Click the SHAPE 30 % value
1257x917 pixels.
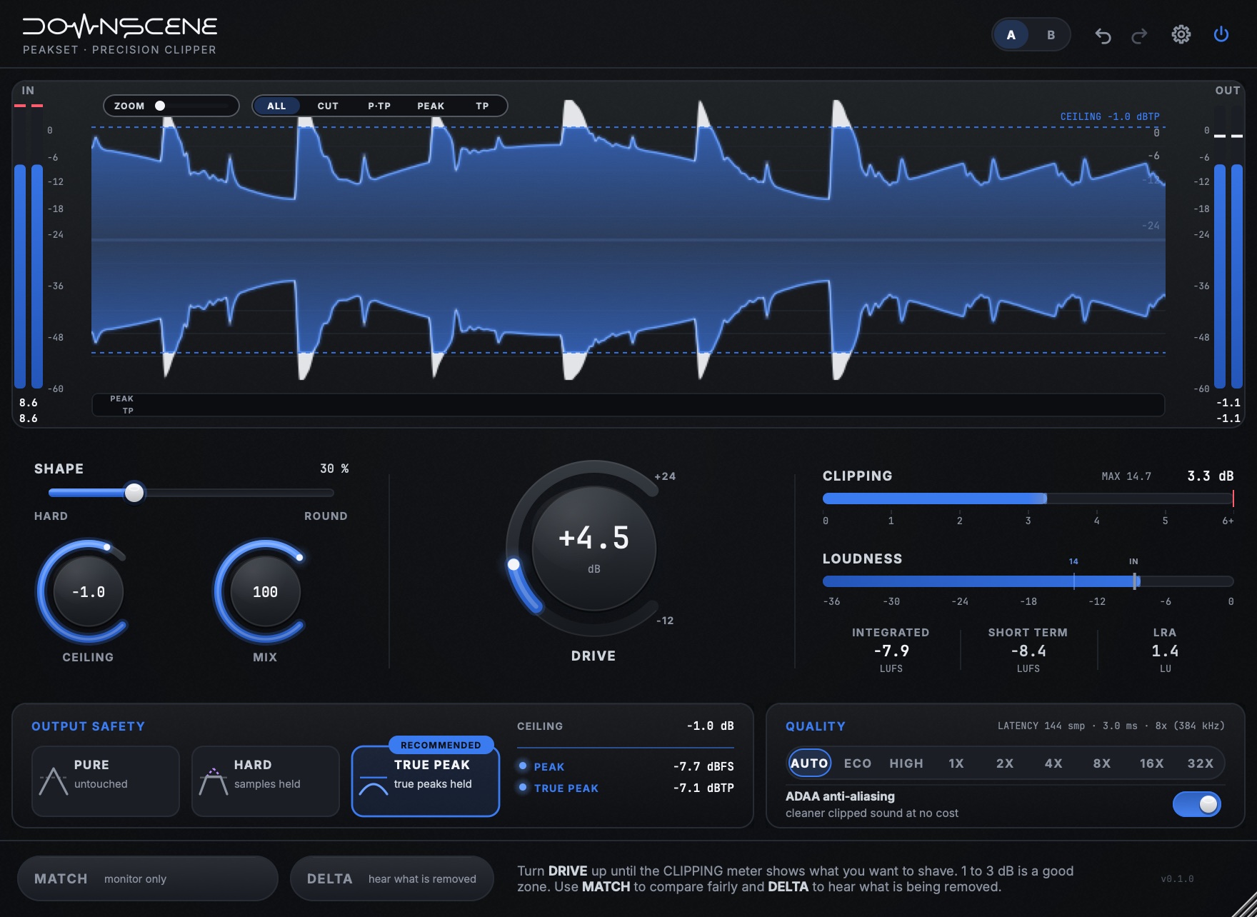click(334, 468)
